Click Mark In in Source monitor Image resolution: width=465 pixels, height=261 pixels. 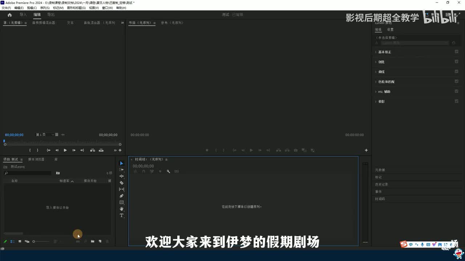30,150
